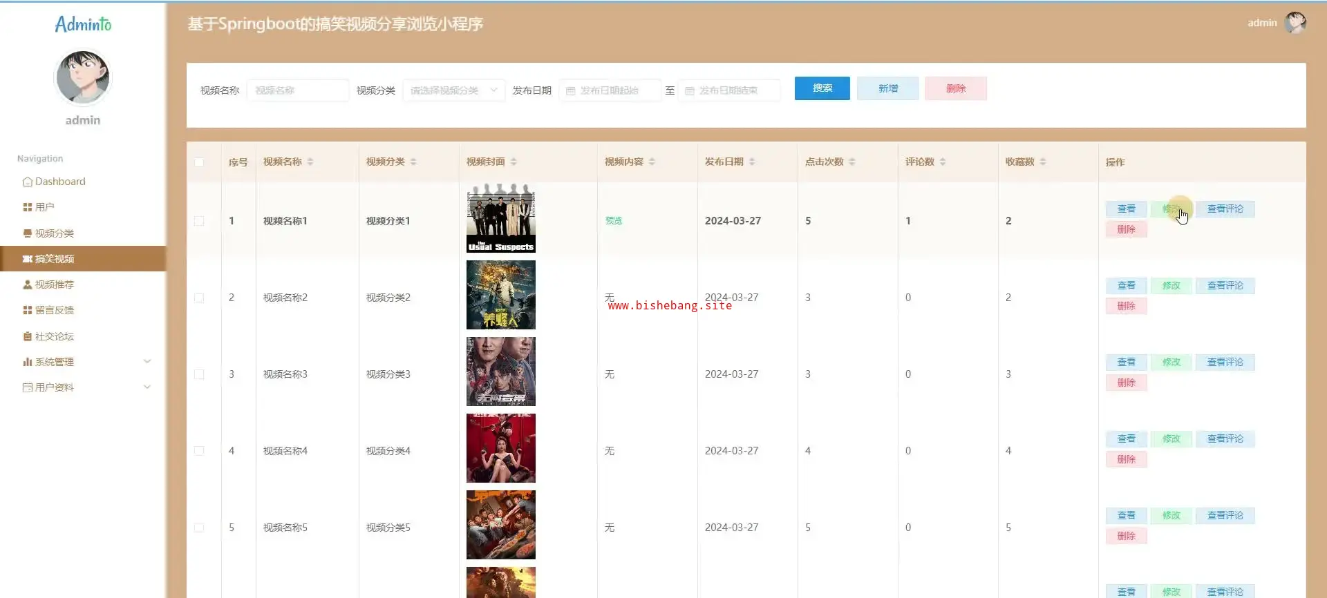Image resolution: width=1327 pixels, height=598 pixels.
Task: Click the sidebar admin profile picture
Action: click(x=83, y=77)
